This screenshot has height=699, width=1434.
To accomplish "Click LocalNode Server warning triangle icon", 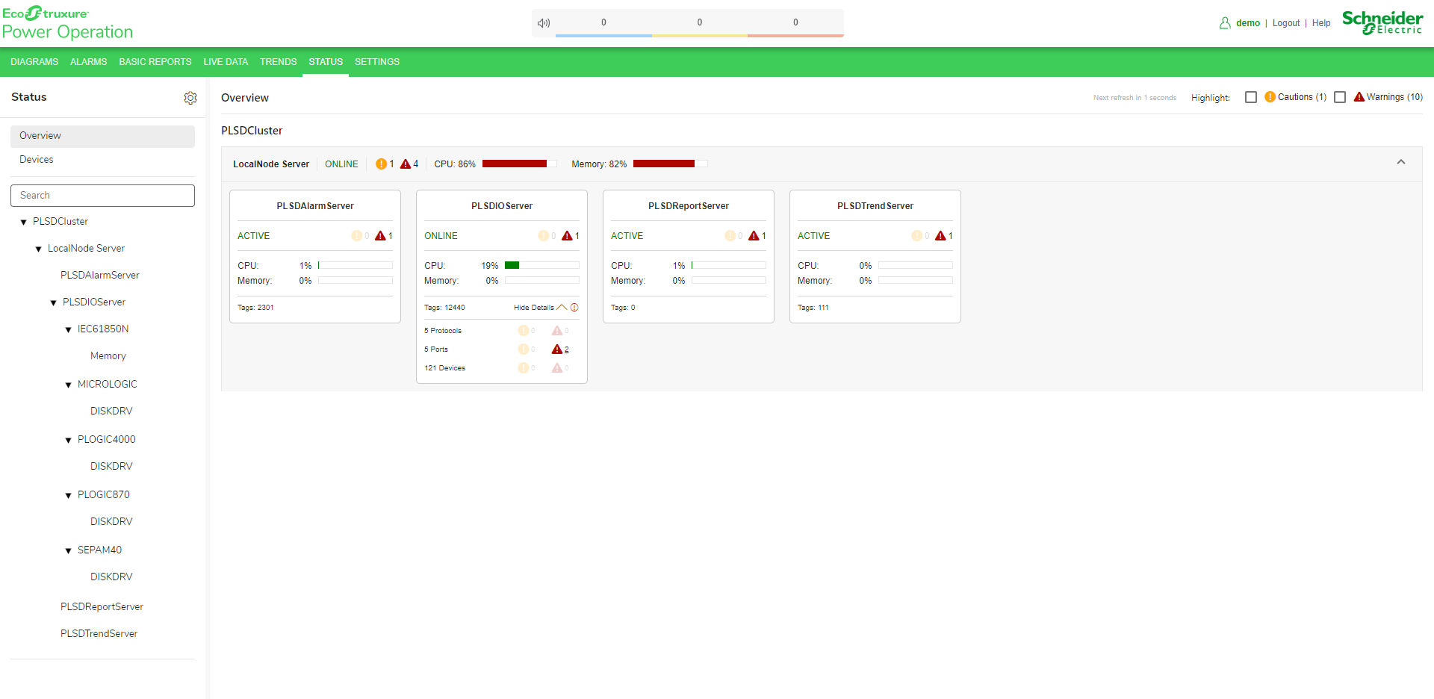I will pyautogui.click(x=406, y=164).
